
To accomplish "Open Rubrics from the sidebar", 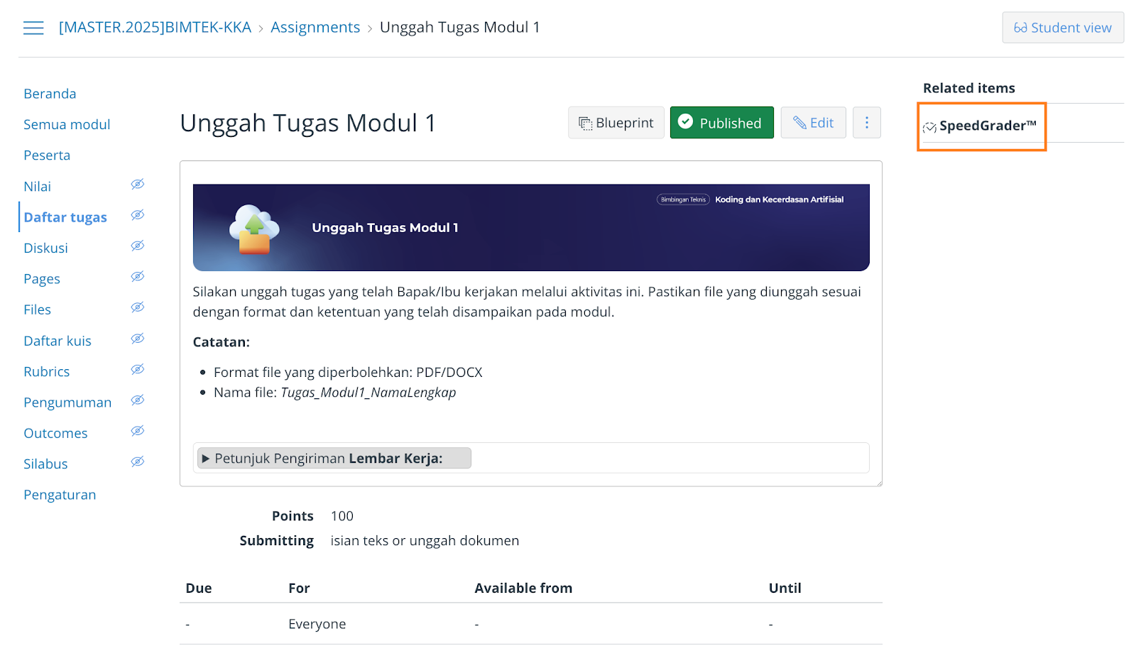I will point(46,371).
